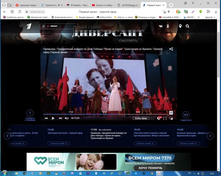The height and width of the screenshot is (176, 221).
Task: Click the 'Поделиться' embed code icon
Action: [x=186, y=115]
